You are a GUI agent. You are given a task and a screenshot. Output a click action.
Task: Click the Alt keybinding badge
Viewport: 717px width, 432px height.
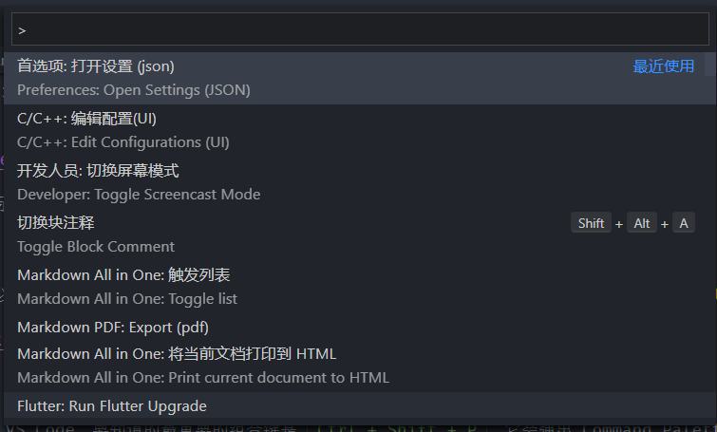(x=642, y=223)
